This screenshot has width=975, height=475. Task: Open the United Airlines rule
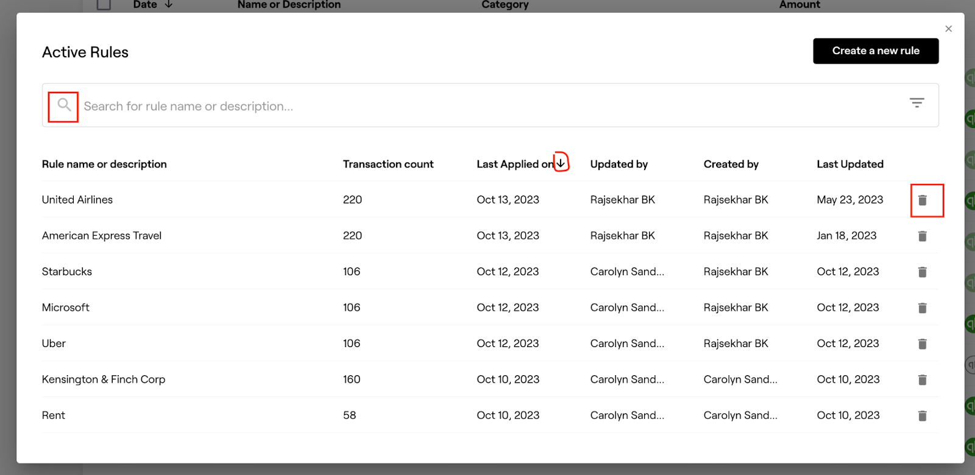[77, 200]
